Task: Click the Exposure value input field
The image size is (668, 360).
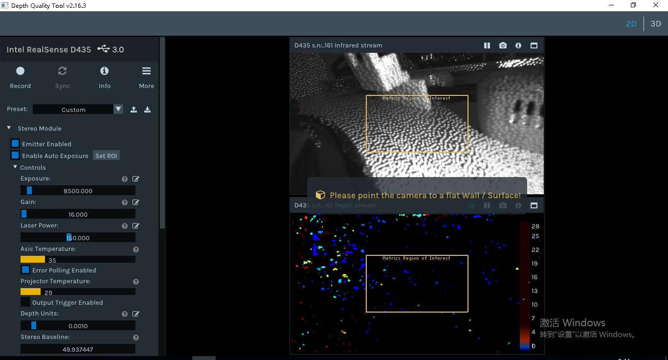Action: pyautogui.click(x=78, y=190)
